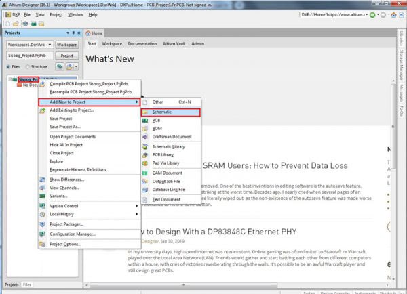
Task: Switch to the Documentation tab
Action: pyautogui.click(x=142, y=44)
